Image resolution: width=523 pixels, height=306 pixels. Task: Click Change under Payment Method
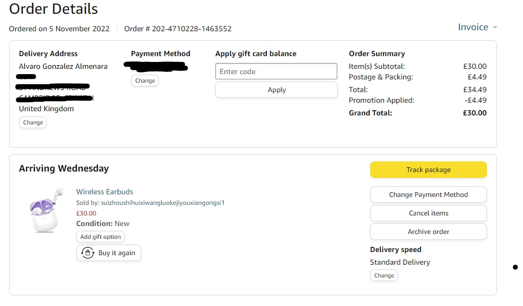[x=145, y=80]
